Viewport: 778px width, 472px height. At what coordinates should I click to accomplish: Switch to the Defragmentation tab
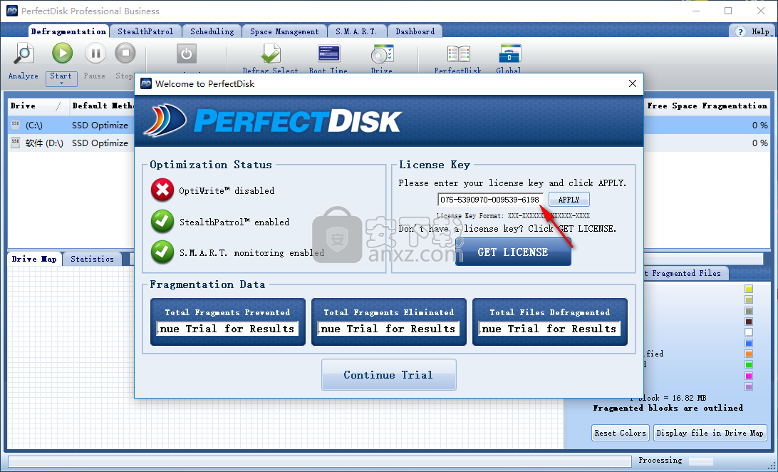pyautogui.click(x=68, y=31)
